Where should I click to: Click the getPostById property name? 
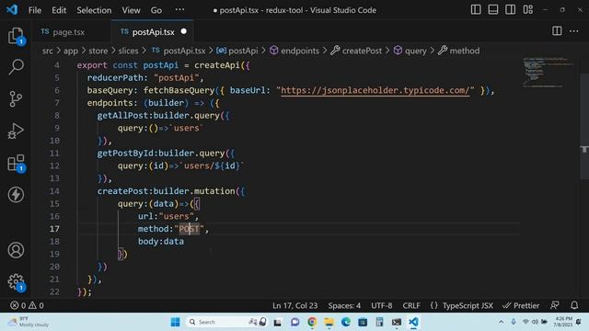[125, 154]
